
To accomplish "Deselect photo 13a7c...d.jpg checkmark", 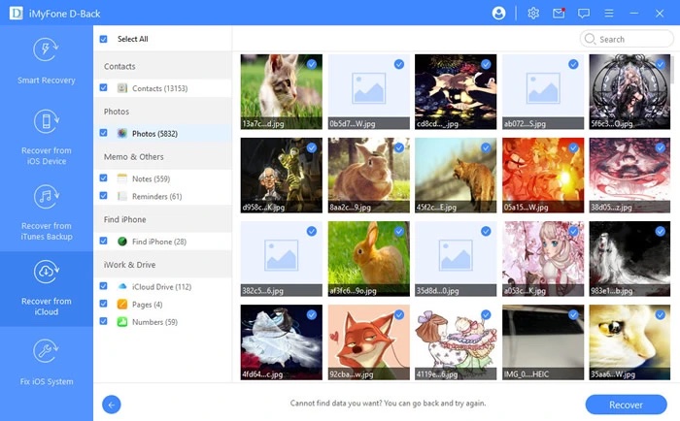I will [x=312, y=65].
